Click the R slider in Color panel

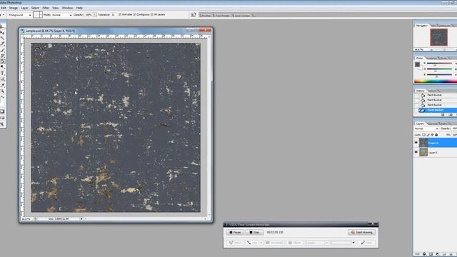(440, 64)
